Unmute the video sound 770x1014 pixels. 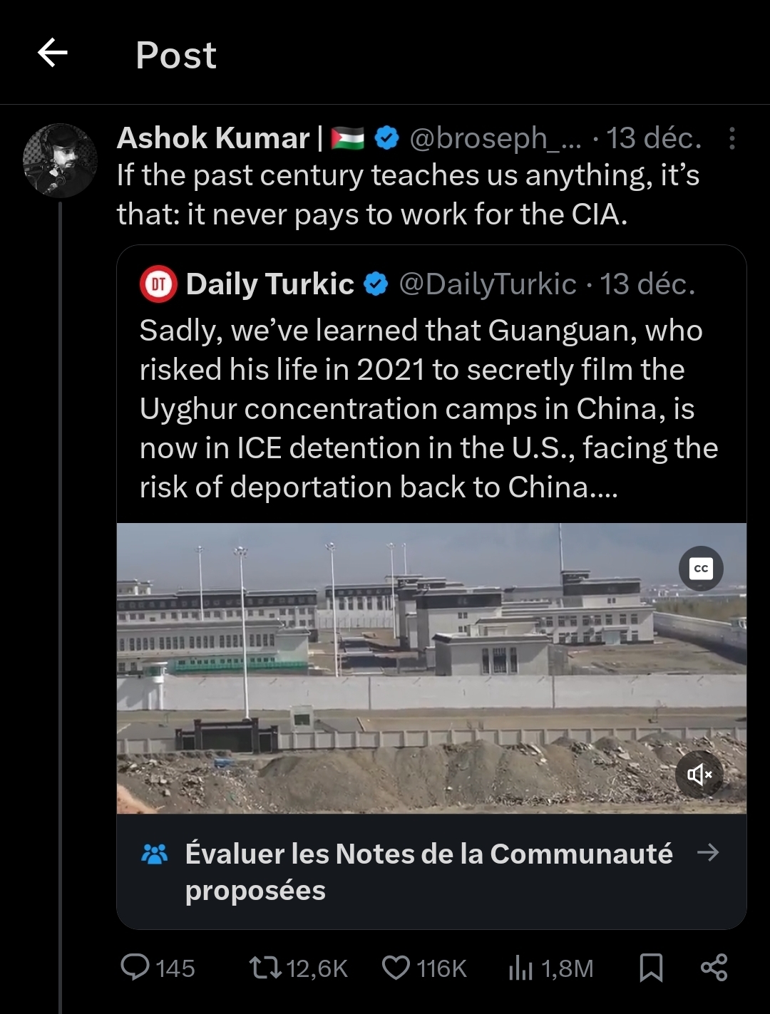(699, 774)
